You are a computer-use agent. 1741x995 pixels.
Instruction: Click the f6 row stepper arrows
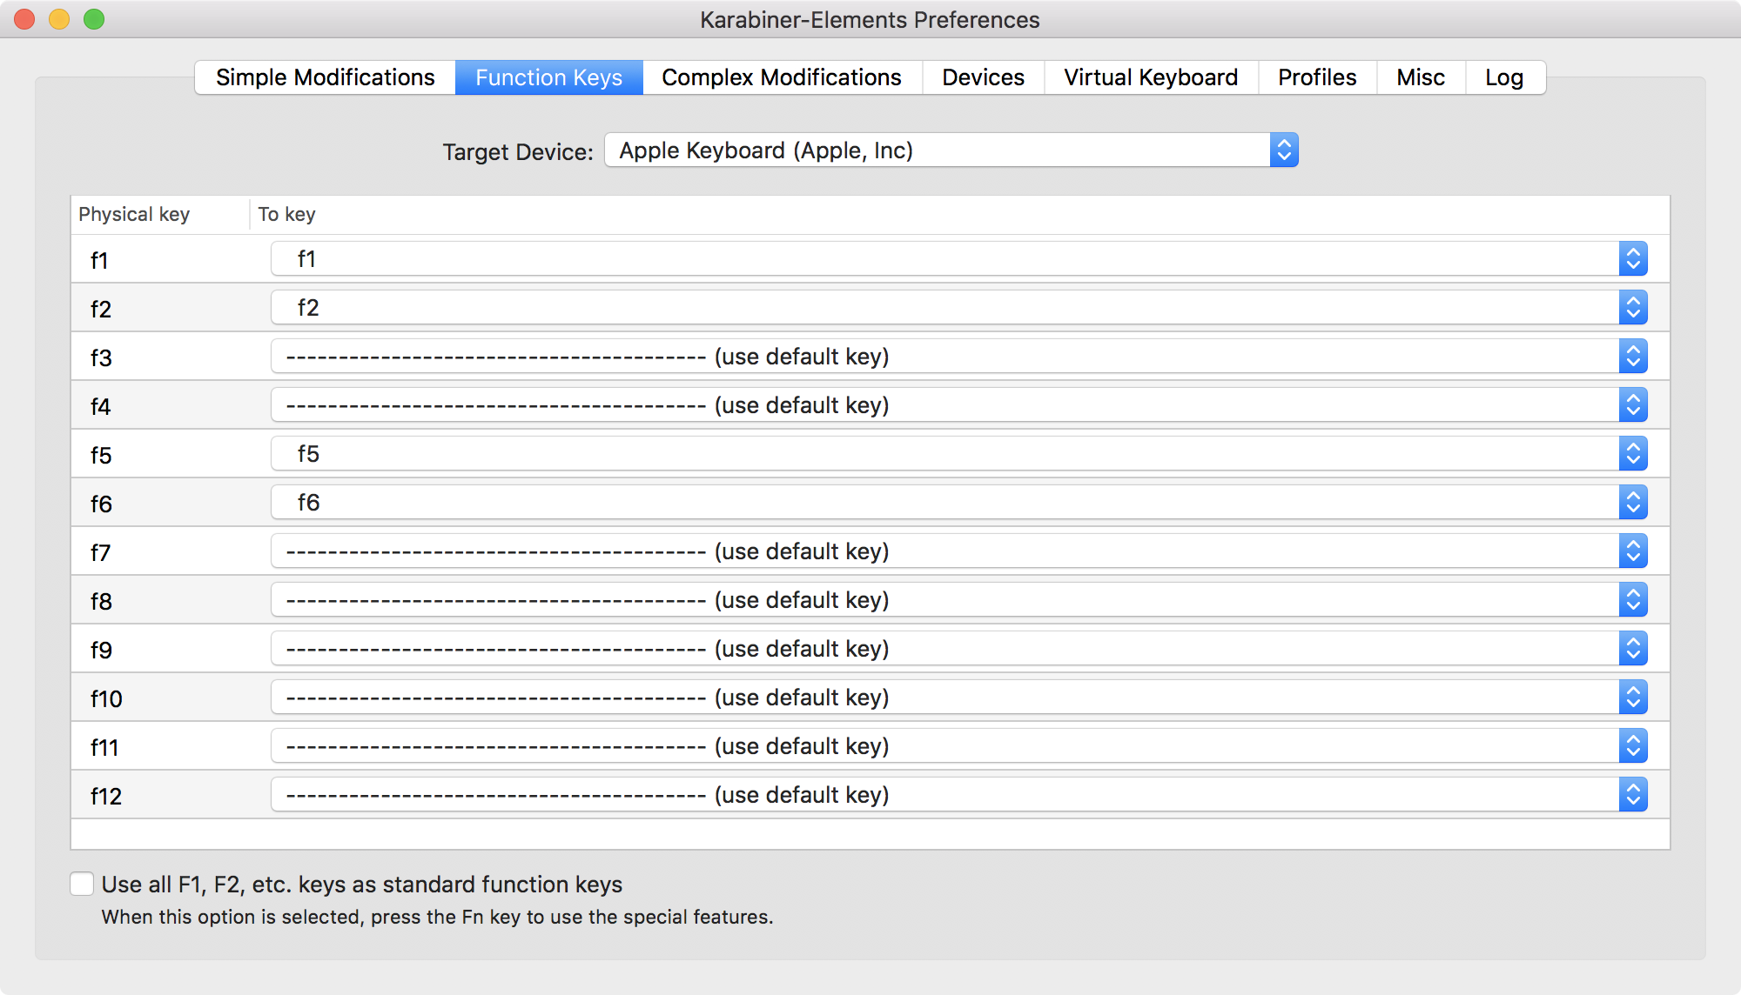1633,503
